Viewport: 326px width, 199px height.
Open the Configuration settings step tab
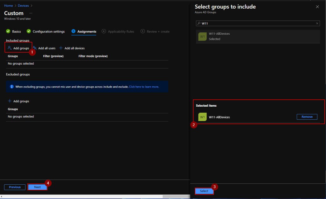point(46,32)
